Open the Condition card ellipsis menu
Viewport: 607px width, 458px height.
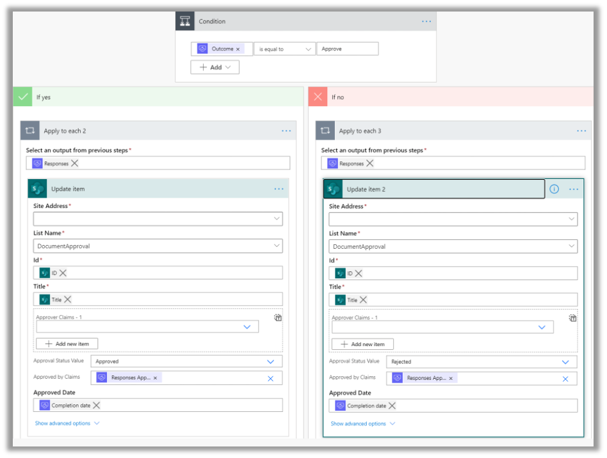426,21
